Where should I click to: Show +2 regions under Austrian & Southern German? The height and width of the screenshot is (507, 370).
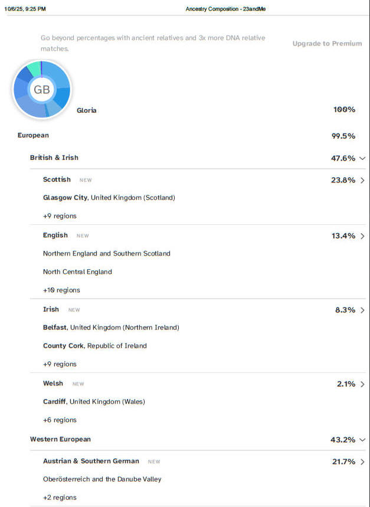point(60,498)
